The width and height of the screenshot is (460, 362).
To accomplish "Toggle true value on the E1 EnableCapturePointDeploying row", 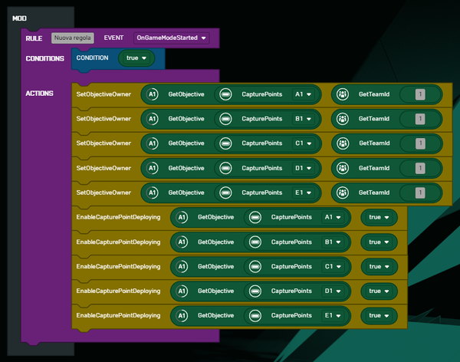I will [379, 315].
